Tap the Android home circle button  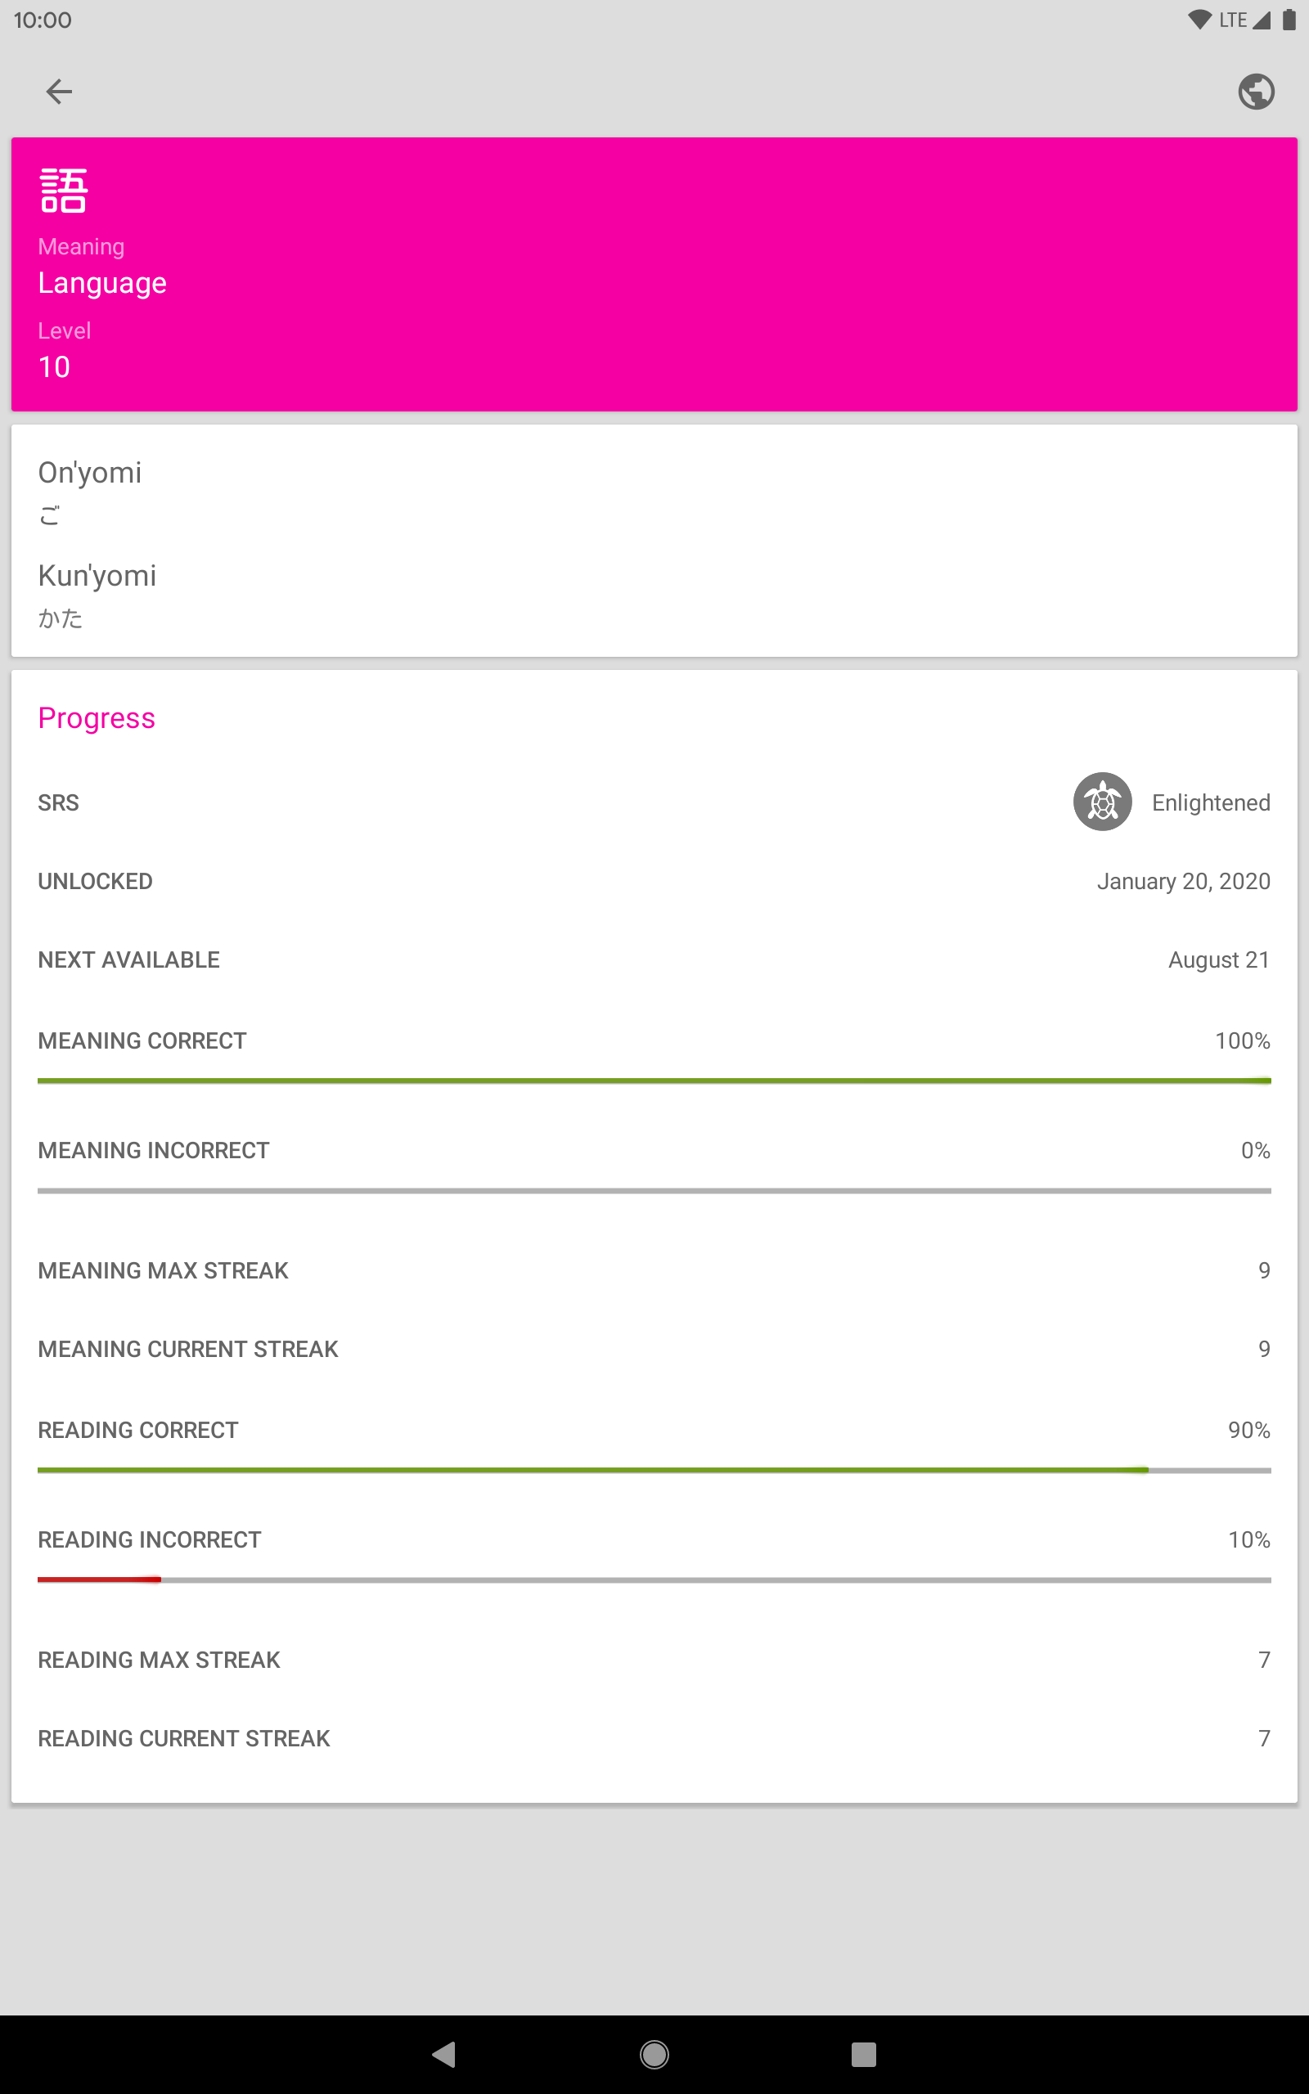click(x=654, y=2054)
